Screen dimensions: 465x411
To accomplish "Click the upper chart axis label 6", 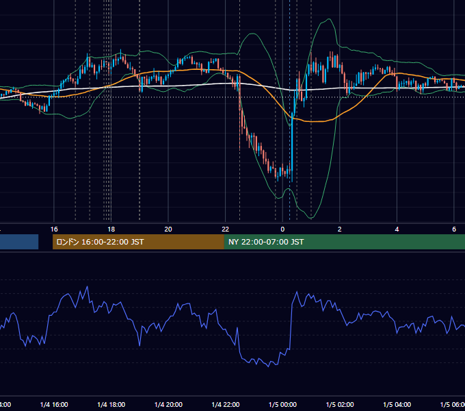I will click(454, 229).
